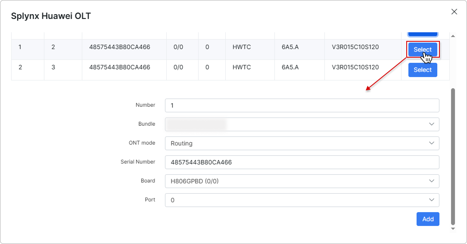Click 6A5.A cell in row 2
This screenshot has height=244, width=467.
290,67
